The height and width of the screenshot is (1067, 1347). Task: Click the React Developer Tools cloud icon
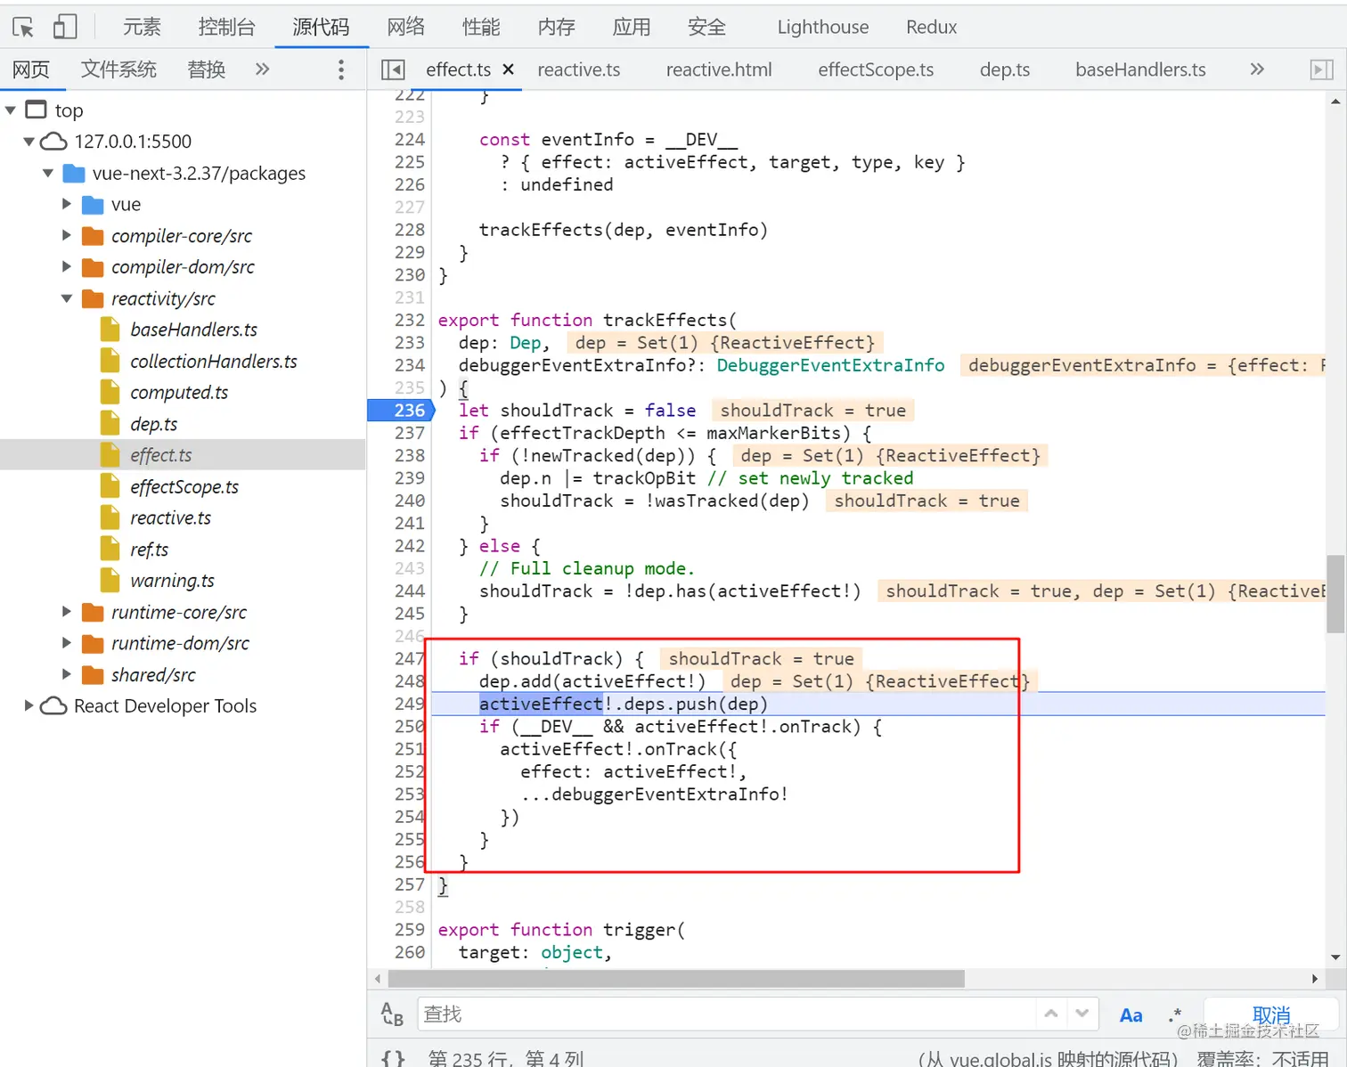tap(54, 705)
